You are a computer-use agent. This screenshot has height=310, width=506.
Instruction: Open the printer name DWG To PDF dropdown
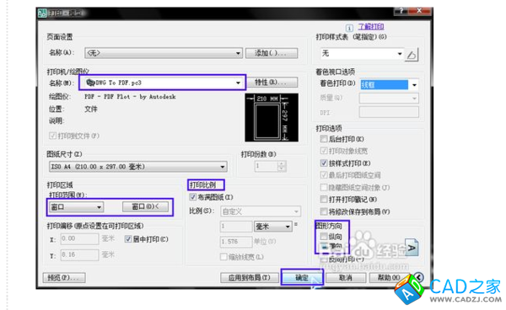click(x=163, y=83)
